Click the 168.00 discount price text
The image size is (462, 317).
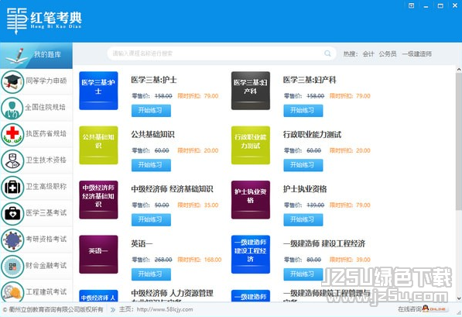coord(213,260)
